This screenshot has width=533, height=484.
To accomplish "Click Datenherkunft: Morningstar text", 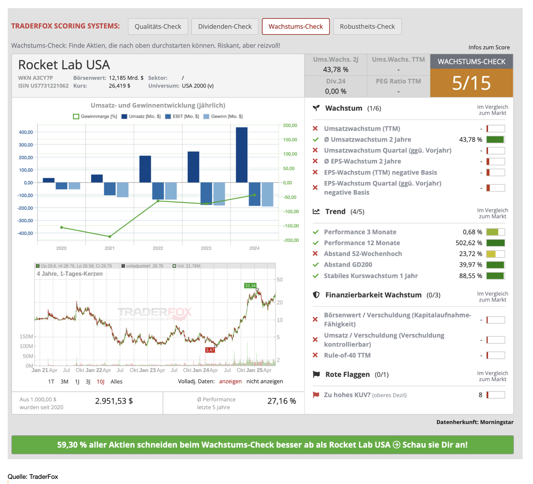I will (475, 422).
